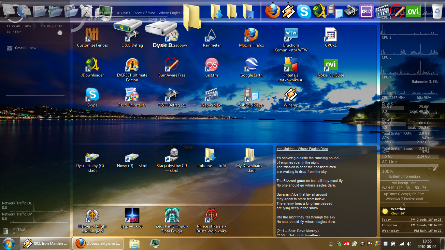
Task: Click the ATI tray icon
Action: click(x=347, y=243)
